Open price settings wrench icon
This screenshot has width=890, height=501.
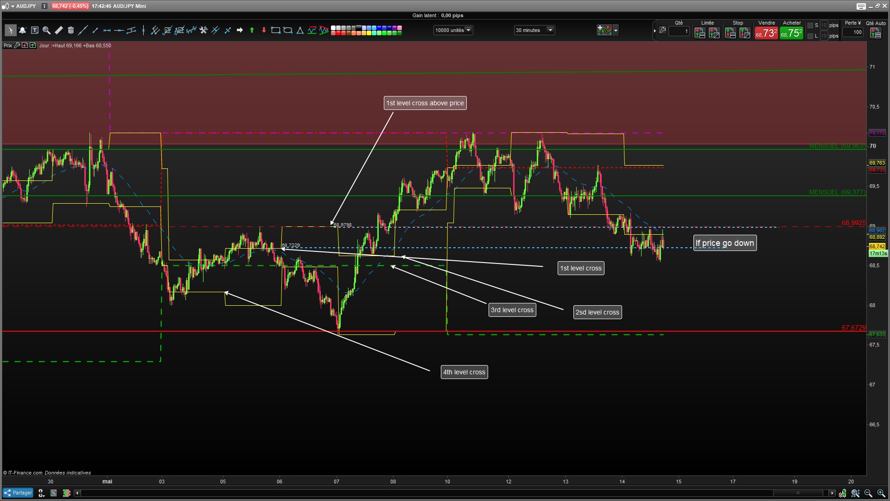(17, 45)
